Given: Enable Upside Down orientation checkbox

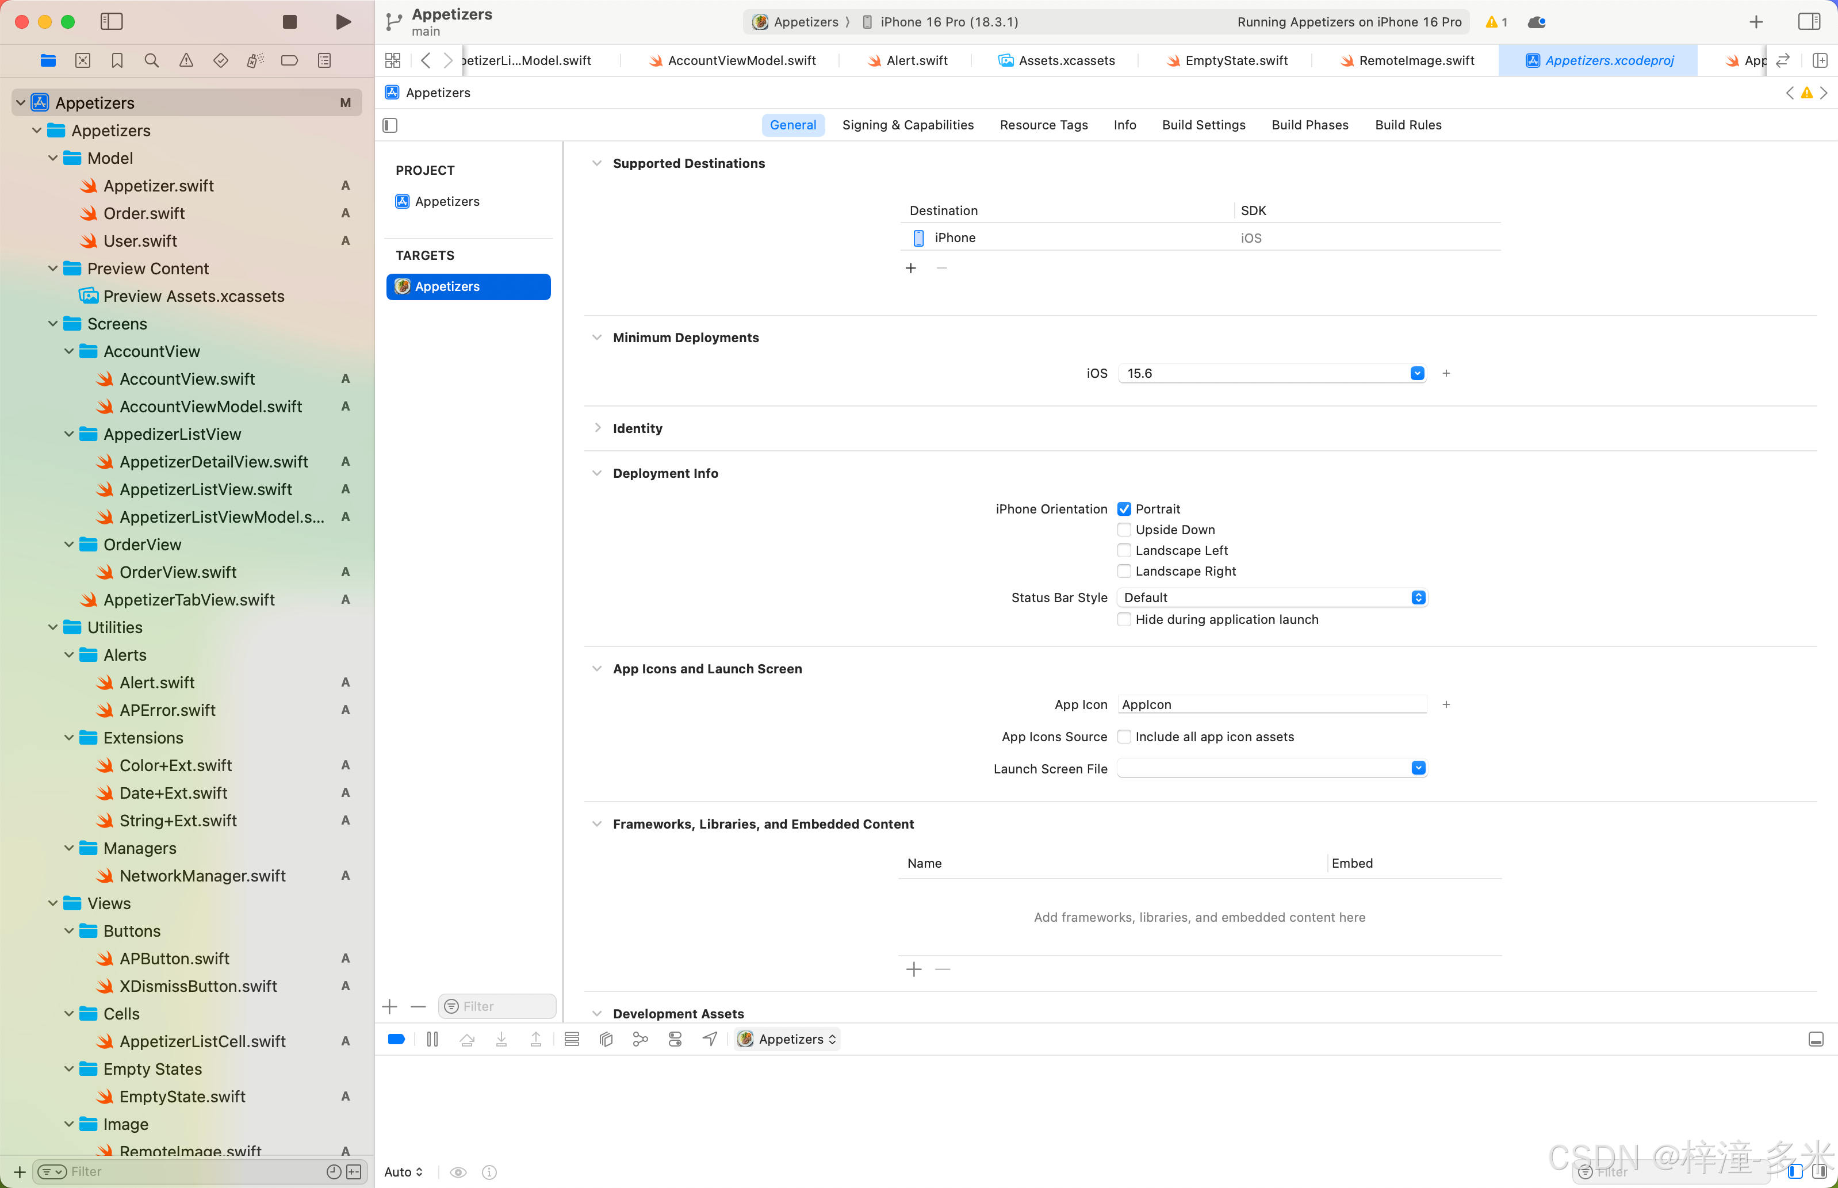Looking at the screenshot, I should (1124, 530).
